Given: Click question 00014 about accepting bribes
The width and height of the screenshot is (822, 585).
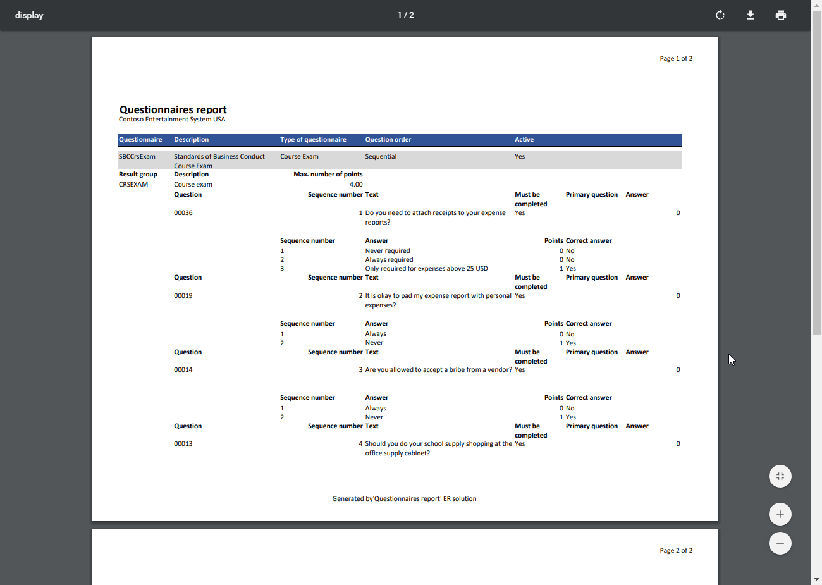Looking at the screenshot, I should (x=183, y=369).
